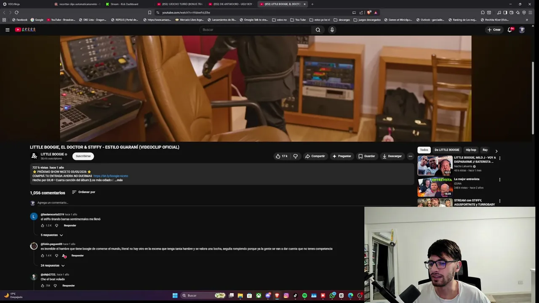Click the YouTube logo home link

pyautogui.click(x=25, y=30)
